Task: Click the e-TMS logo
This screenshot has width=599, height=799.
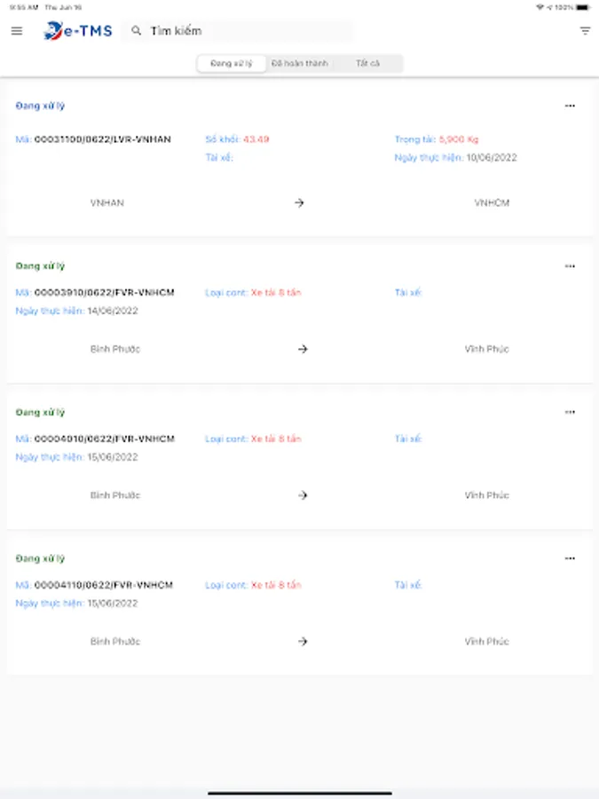Action: 78,31
